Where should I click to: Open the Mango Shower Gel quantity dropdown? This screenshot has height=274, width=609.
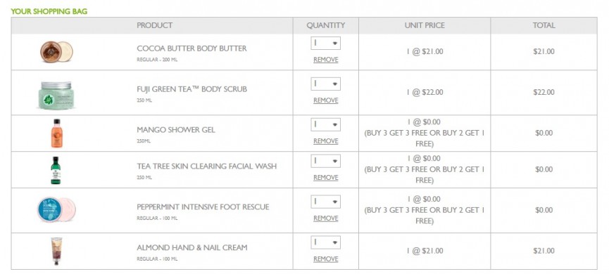[x=325, y=124]
